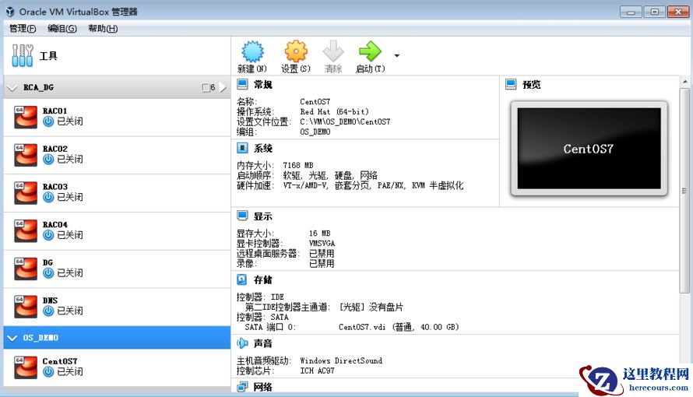Image resolution: width=693 pixels, height=397 pixels.
Task: Click RCA_DG machine count icon showing 6
Action: (x=208, y=87)
